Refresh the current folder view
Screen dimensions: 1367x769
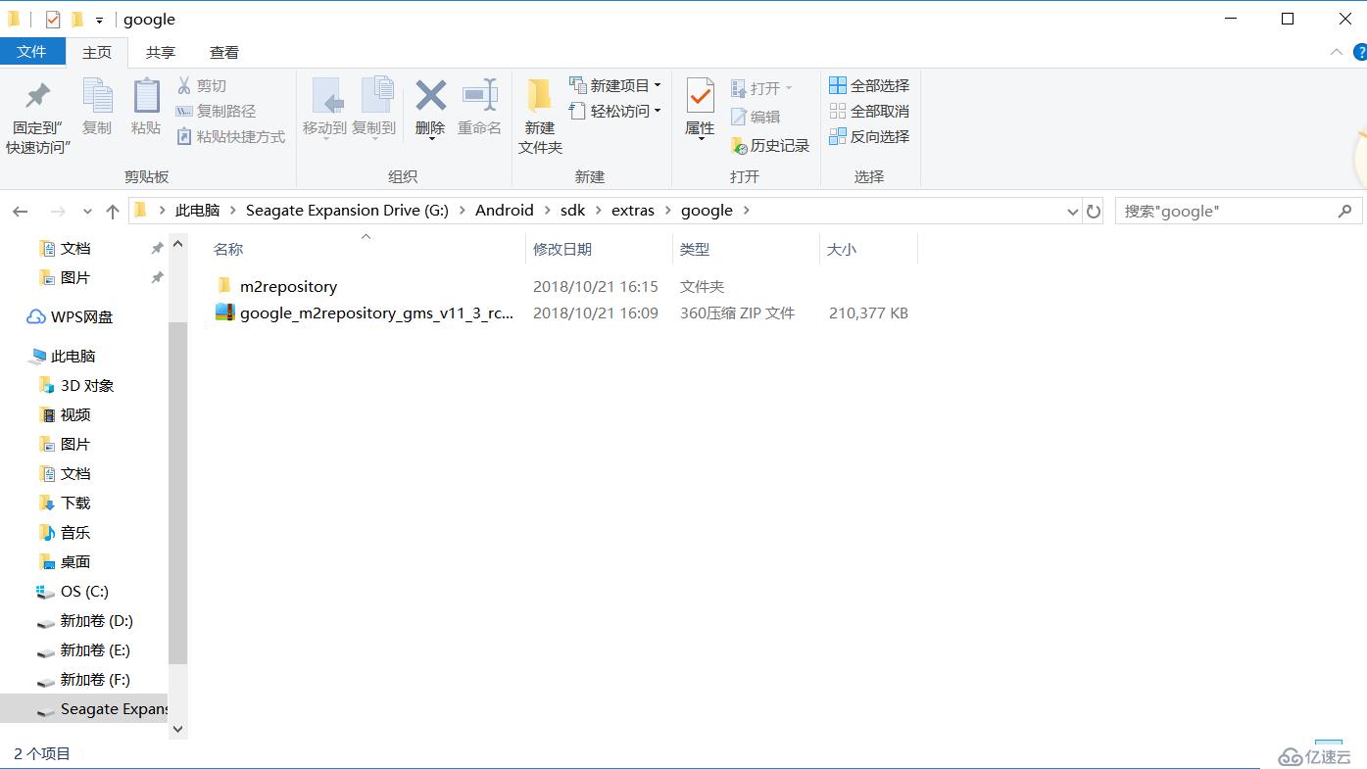pyautogui.click(x=1094, y=211)
